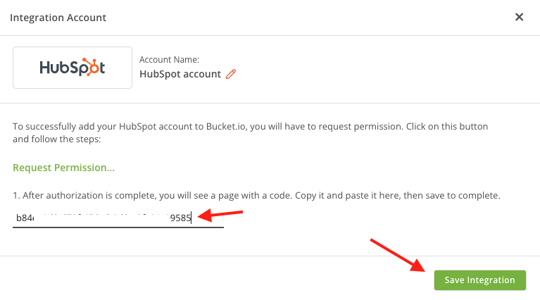540x300 pixels.
Task: Click the pencil icon to edit account name
Action: (x=231, y=74)
